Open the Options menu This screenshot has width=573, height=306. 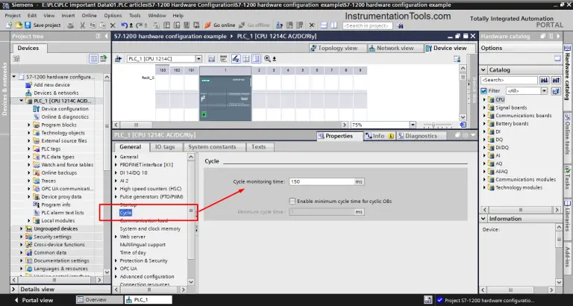pyautogui.click(x=113, y=16)
